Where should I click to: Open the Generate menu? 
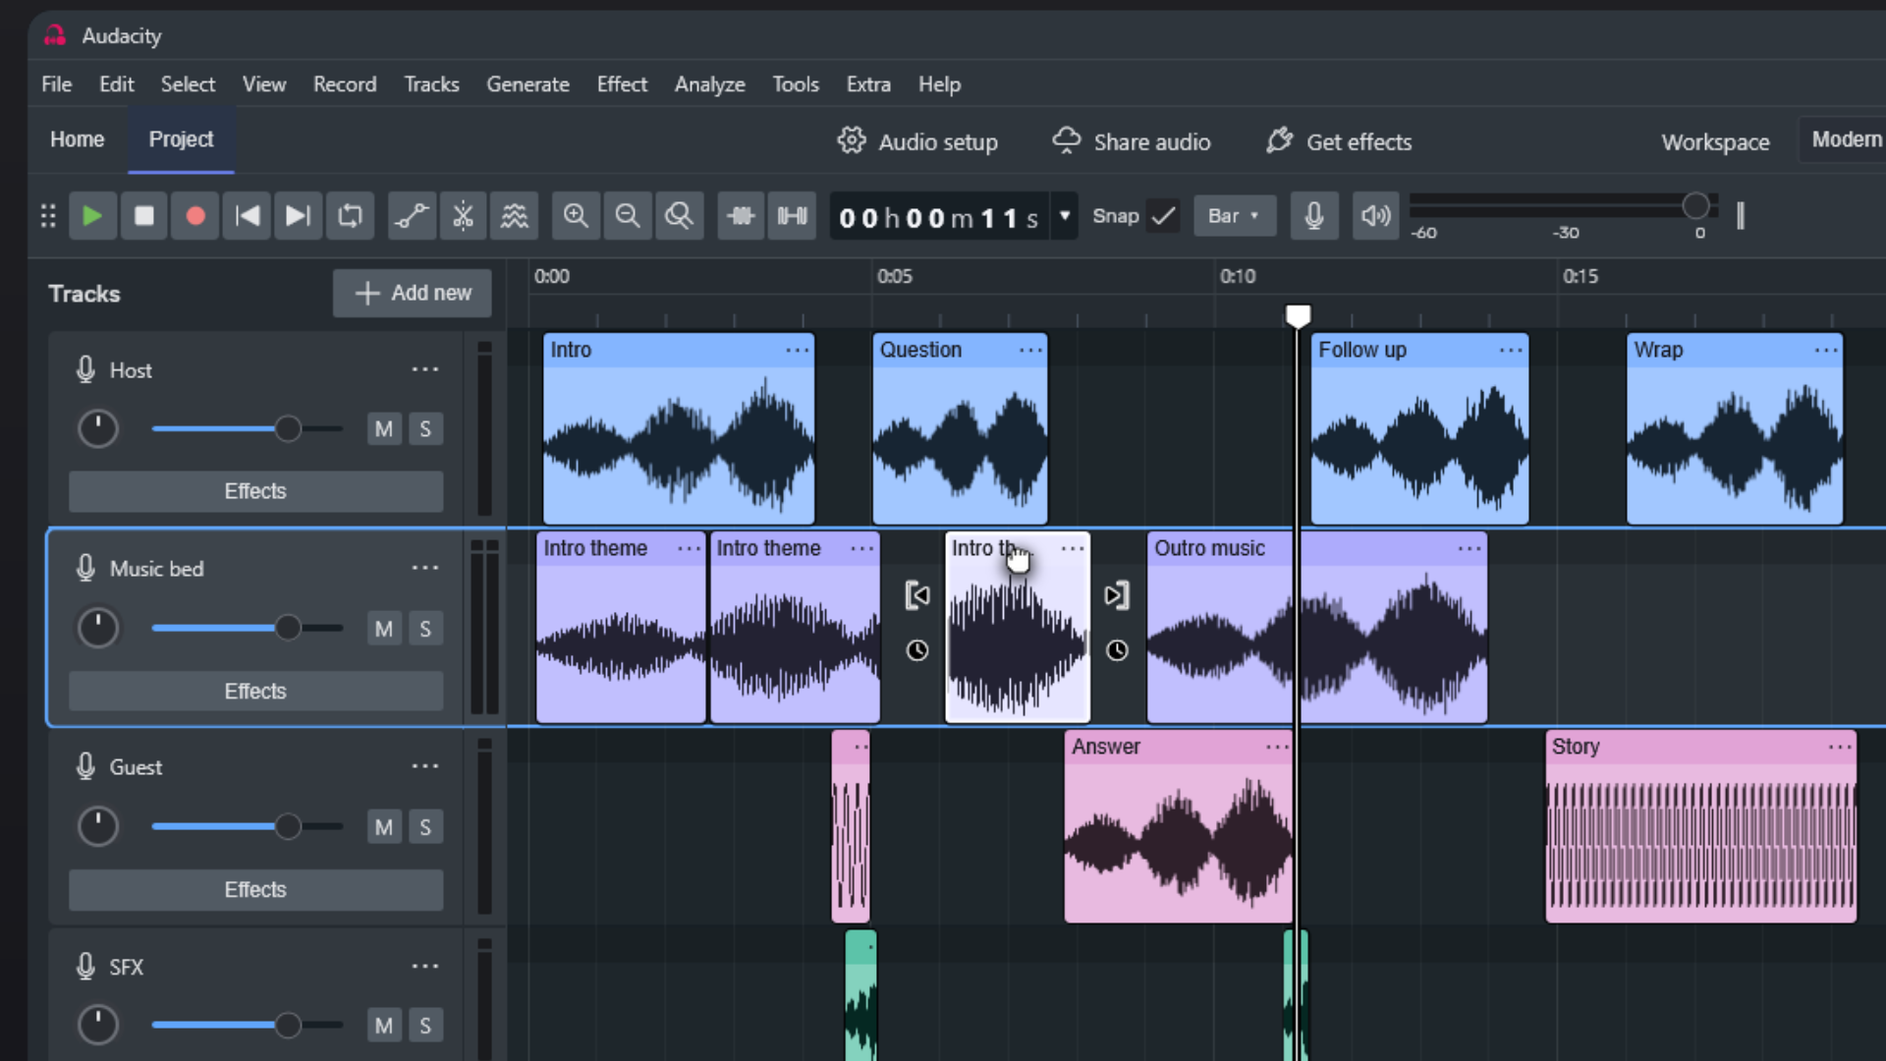click(527, 84)
